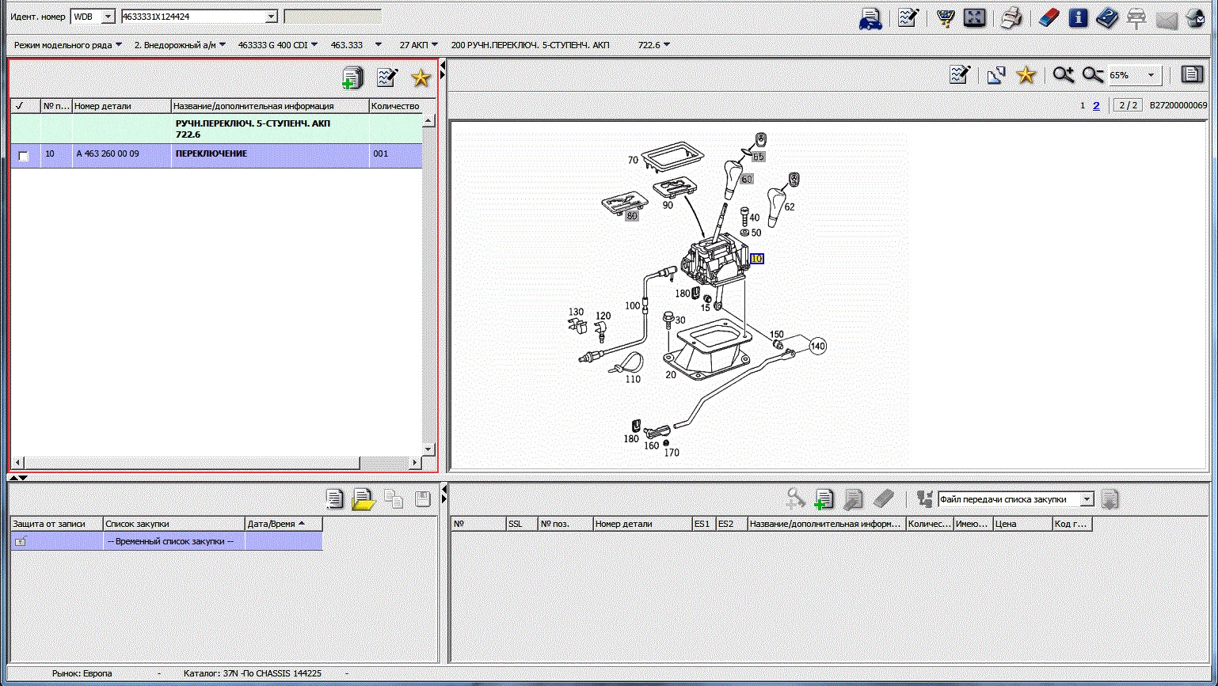Open the help book icon
The width and height of the screenshot is (1218, 686).
click(1106, 17)
